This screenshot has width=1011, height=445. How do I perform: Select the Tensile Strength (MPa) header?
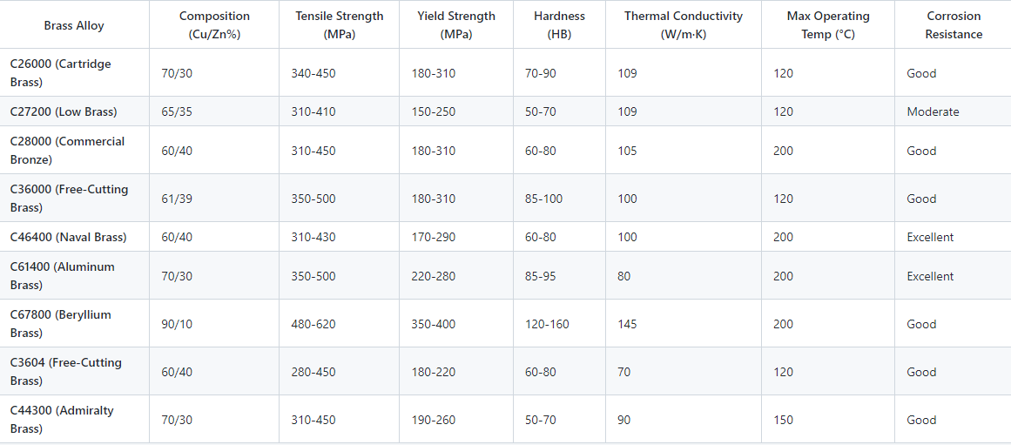click(339, 25)
